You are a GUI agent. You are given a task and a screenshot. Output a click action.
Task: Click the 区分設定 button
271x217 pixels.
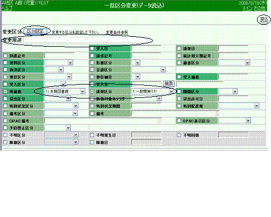pos(35,31)
